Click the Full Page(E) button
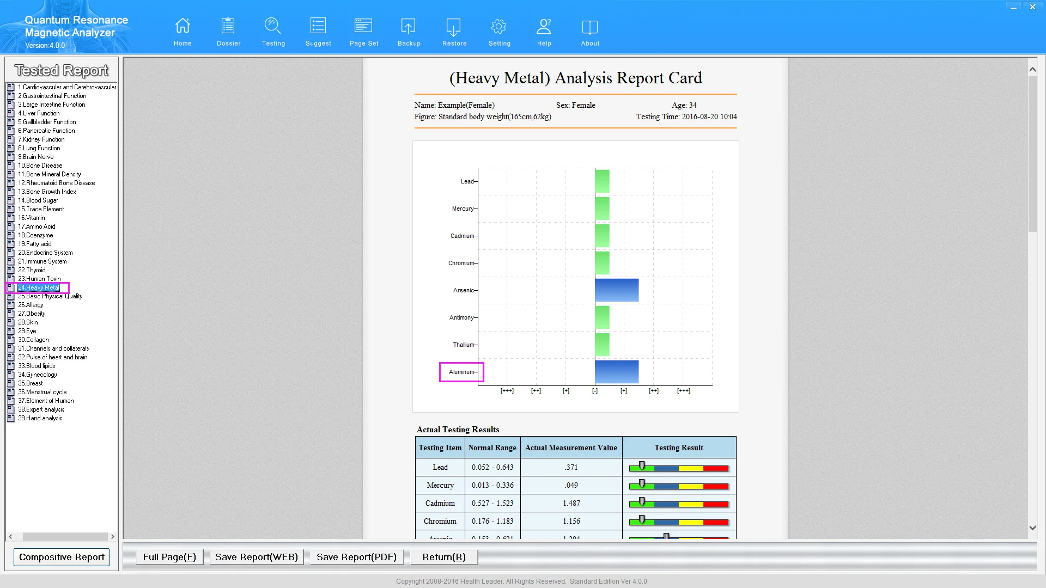Viewport: 1046px width, 588px height. point(169,556)
